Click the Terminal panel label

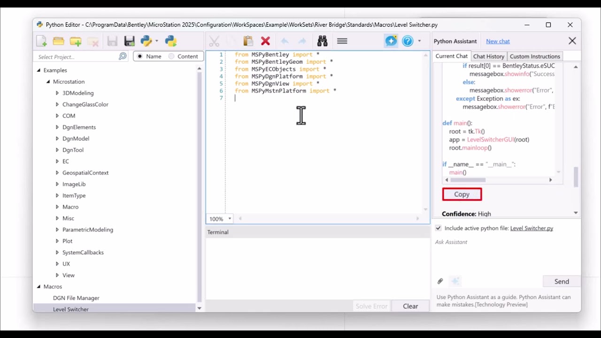pyautogui.click(x=218, y=232)
